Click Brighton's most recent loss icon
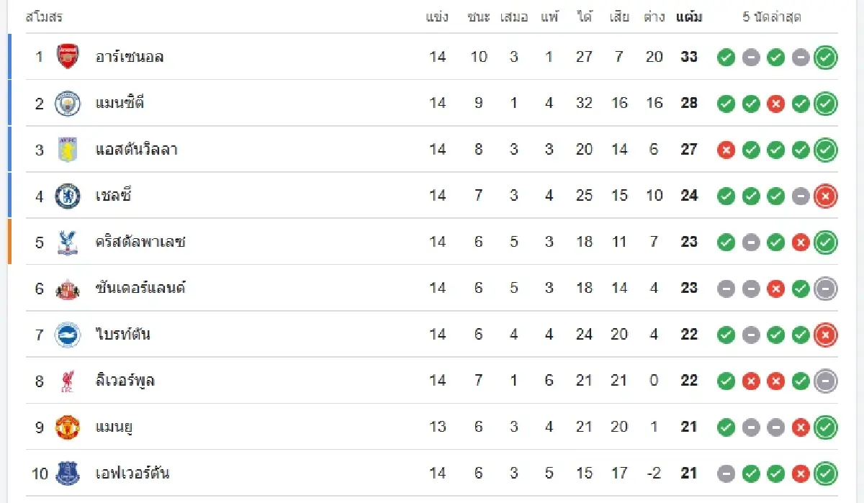The height and width of the screenshot is (503, 864). pos(825,335)
